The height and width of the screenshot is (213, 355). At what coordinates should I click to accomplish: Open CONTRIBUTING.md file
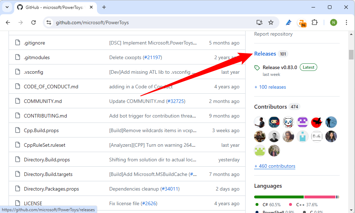coord(45,116)
